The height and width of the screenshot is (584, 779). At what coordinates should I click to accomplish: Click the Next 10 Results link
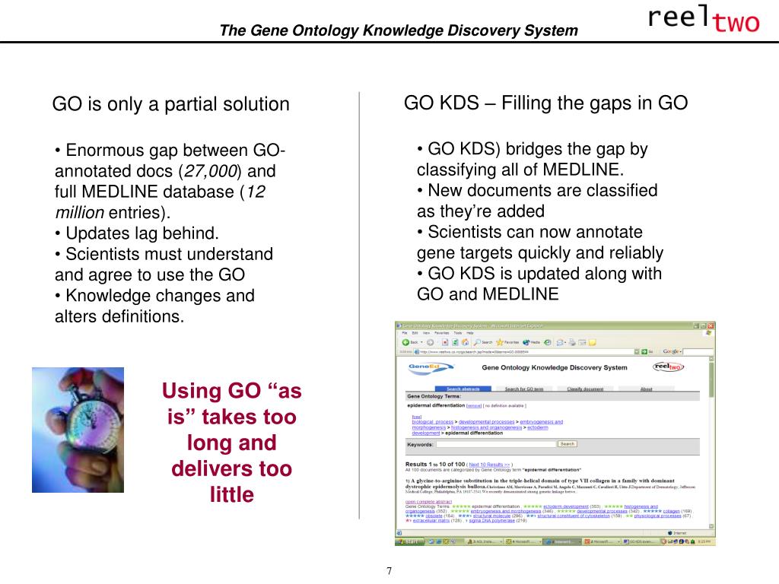tap(489, 465)
